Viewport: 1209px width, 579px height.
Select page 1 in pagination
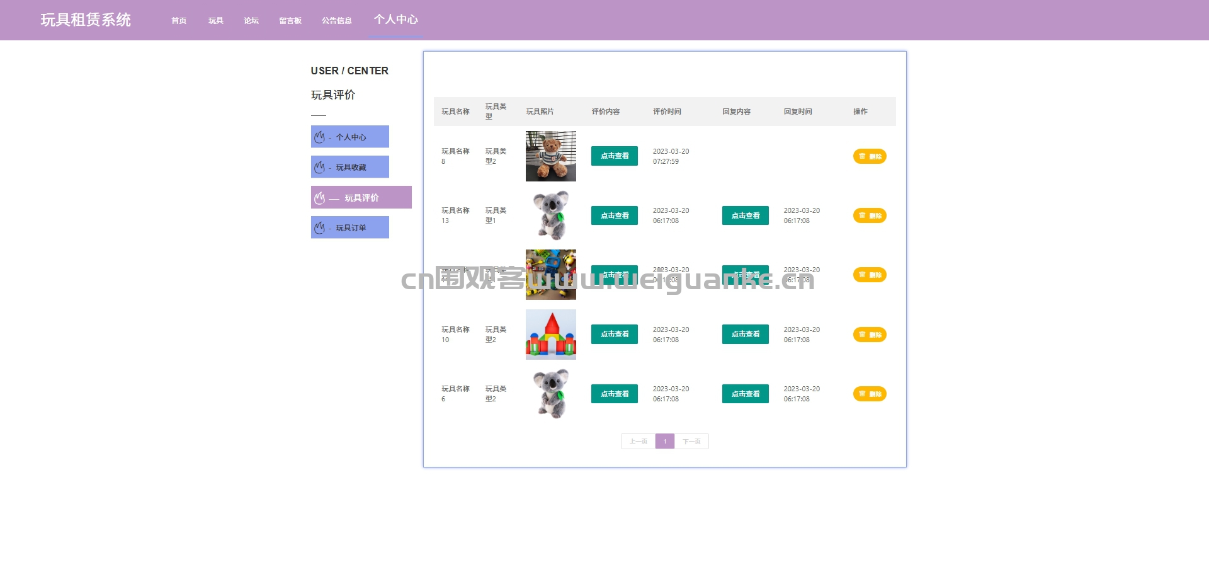click(x=665, y=441)
